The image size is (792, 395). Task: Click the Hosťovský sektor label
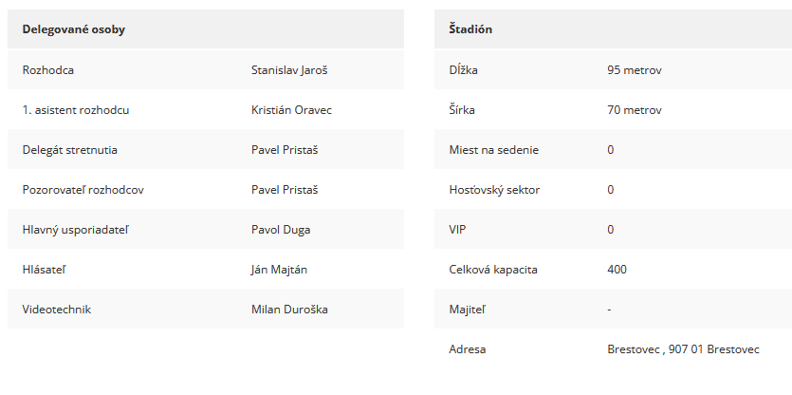click(x=494, y=190)
